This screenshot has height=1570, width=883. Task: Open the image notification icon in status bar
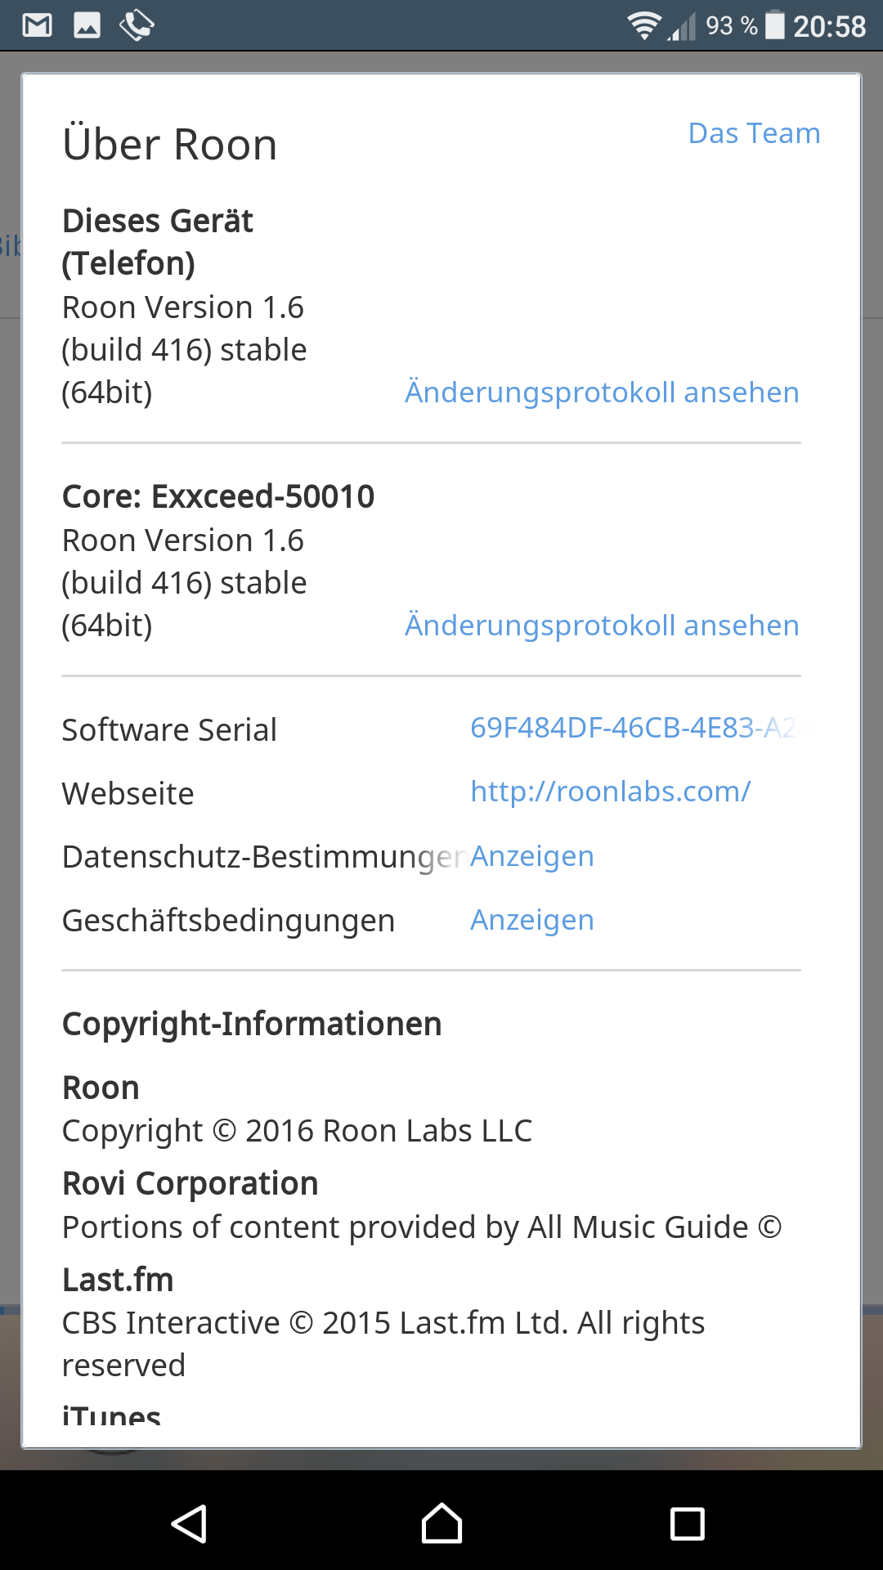coord(87,25)
